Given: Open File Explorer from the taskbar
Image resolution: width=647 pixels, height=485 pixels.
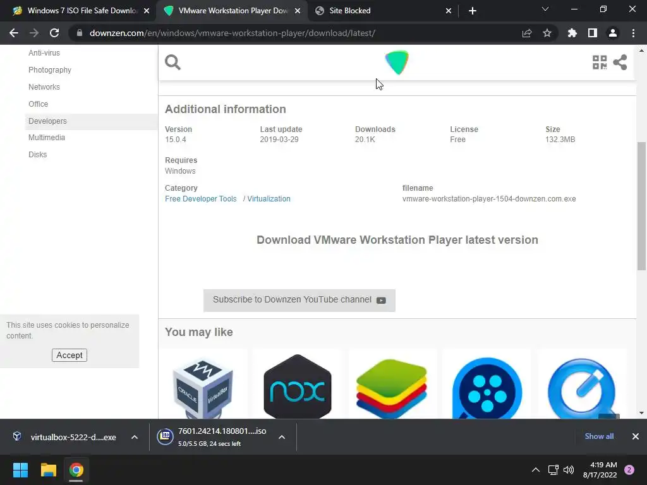Looking at the screenshot, I should (x=48, y=470).
